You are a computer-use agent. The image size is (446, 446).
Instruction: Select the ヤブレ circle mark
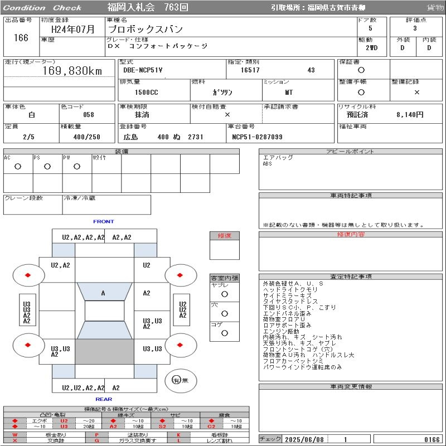coord(225,294)
